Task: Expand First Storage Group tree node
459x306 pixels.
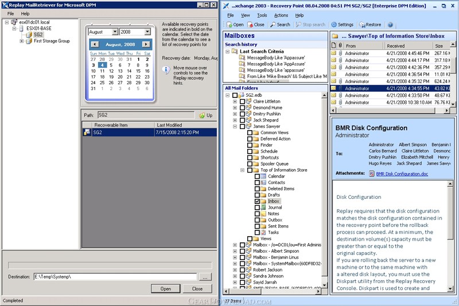Action: 21,41
